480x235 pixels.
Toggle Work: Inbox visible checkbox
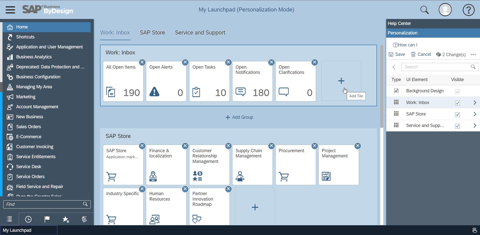pyautogui.click(x=457, y=103)
